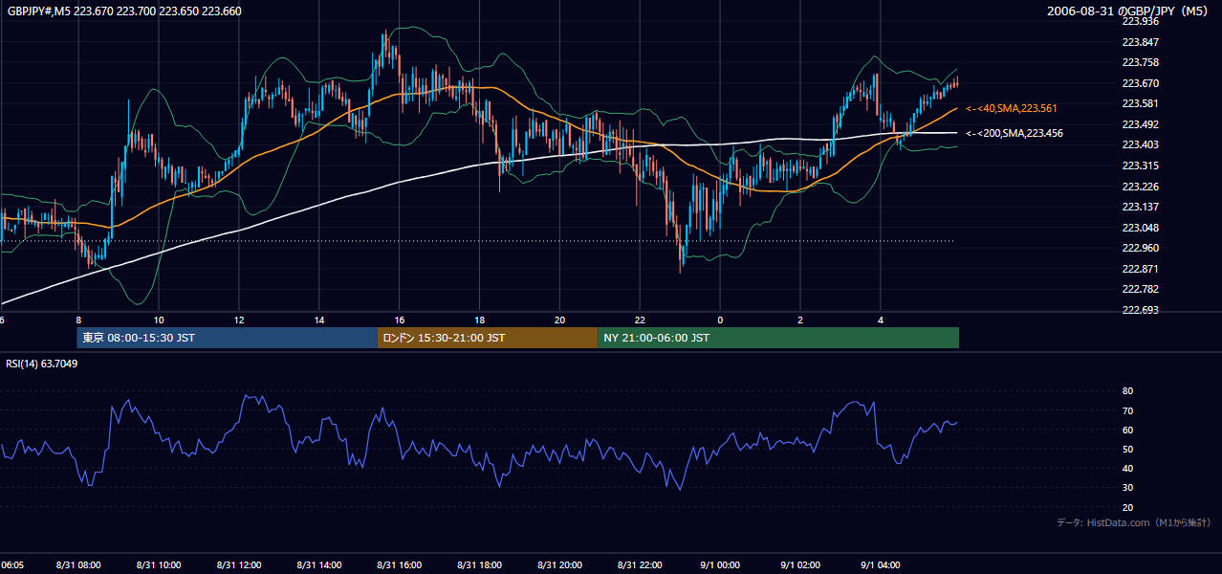Click the 8/31 20:00 date label
Image resolution: width=1222 pixels, height=574 pixels.
(x=560, y=565)
